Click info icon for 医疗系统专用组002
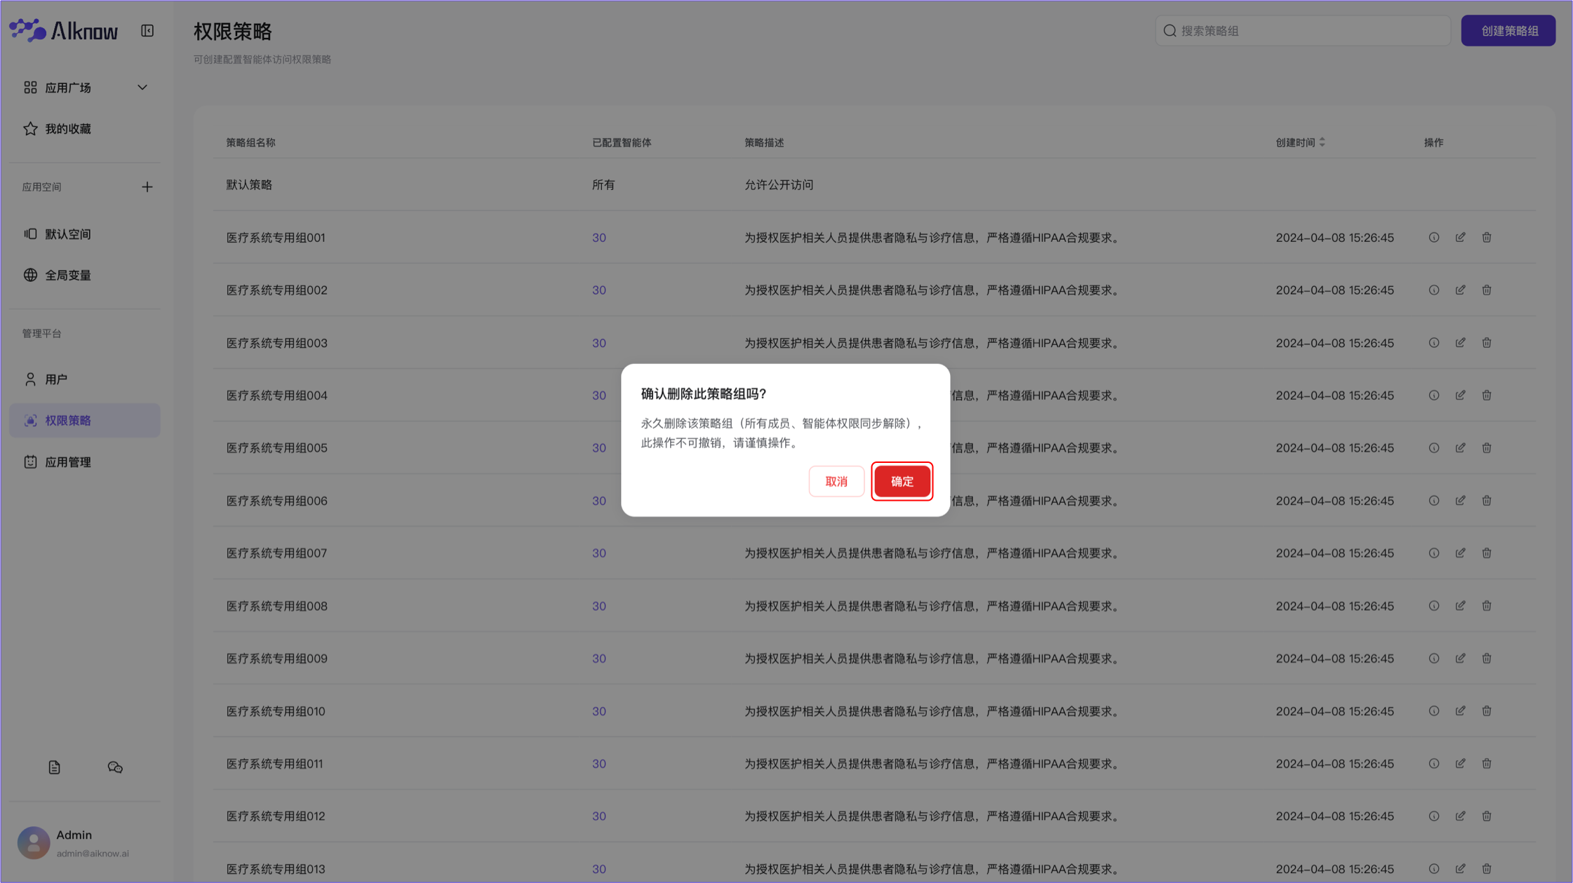1573x883 pixels. pos(1433,290)
